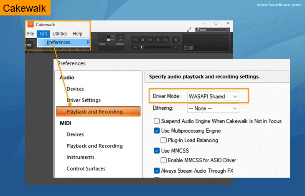Open the File menu
Image resolution: width=305 pixels, height=196 pixels.
[30, 34]
